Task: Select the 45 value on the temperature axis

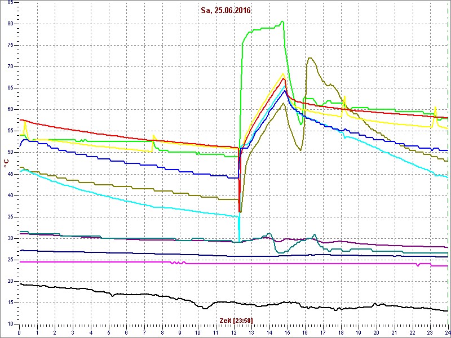Action: click(10, 174)
